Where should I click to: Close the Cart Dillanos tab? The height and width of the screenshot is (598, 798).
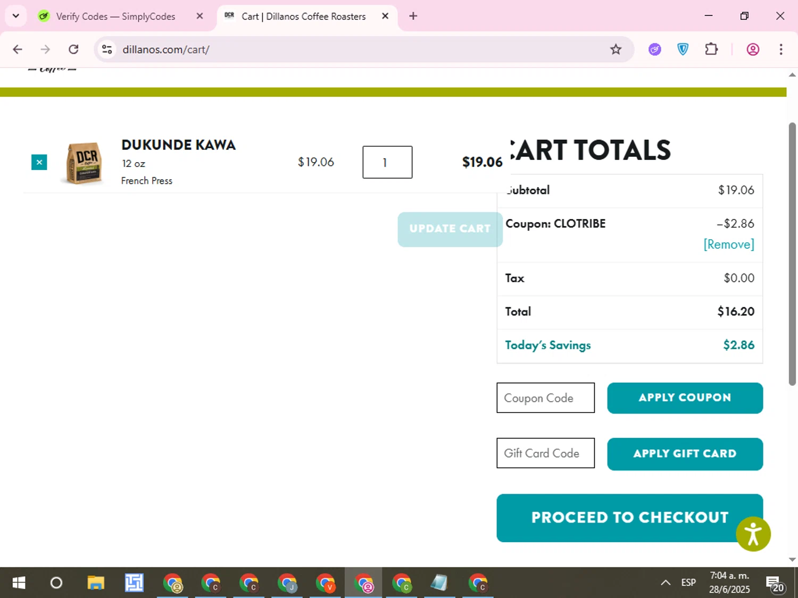click(385, 16)
